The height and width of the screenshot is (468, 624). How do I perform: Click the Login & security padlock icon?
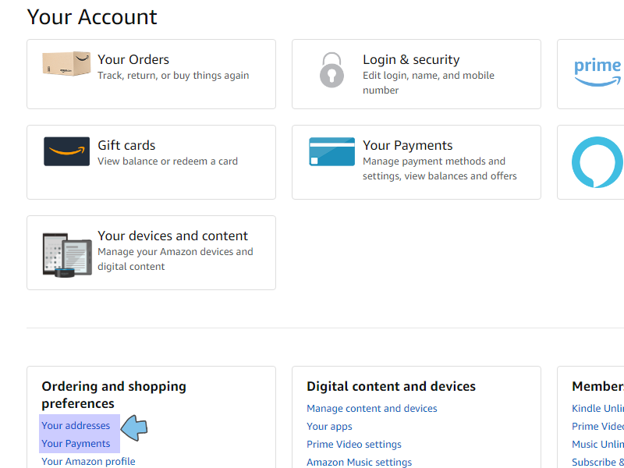pyautogui.click(x=331, y=69)
